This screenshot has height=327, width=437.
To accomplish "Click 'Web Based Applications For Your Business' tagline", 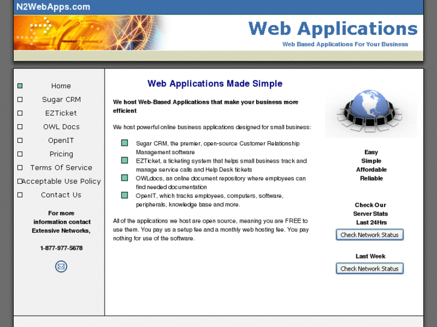I will click(345, 44).
